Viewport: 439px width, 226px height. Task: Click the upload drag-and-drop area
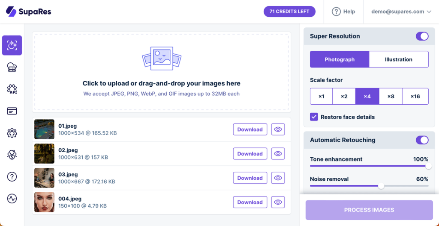tap(162, 72)
